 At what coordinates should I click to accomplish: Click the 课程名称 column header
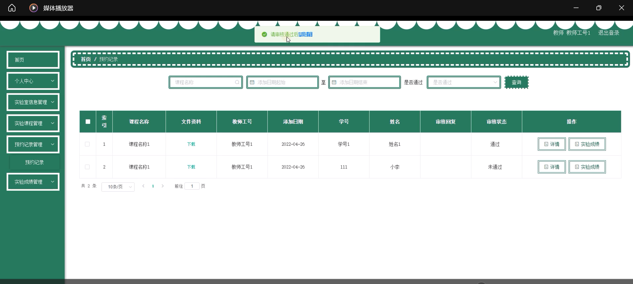[139, 122]
